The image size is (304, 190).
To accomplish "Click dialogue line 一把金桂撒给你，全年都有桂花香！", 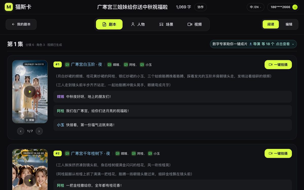I will (x=173, y=185).
